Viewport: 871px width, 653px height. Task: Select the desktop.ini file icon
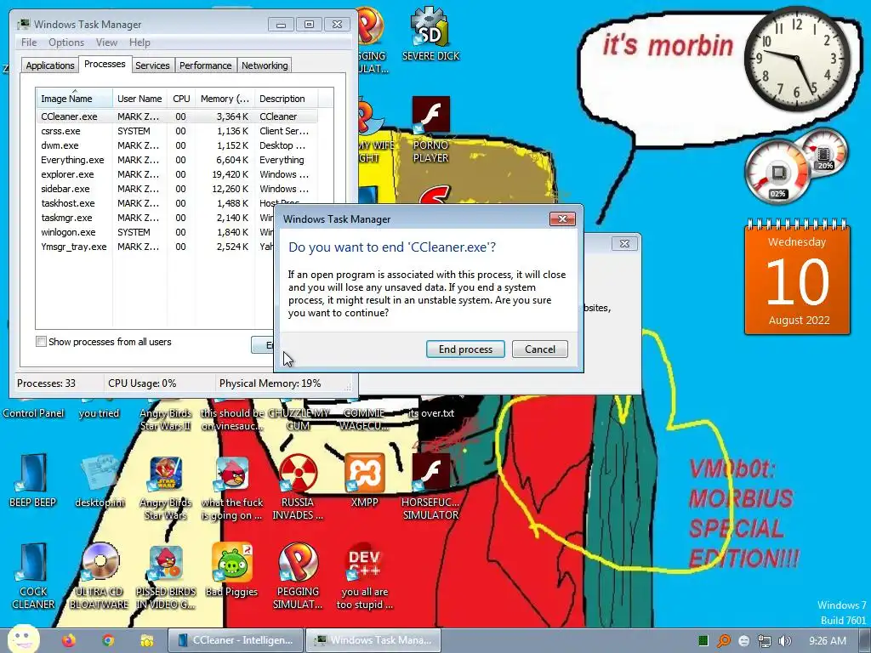point(100,481)
